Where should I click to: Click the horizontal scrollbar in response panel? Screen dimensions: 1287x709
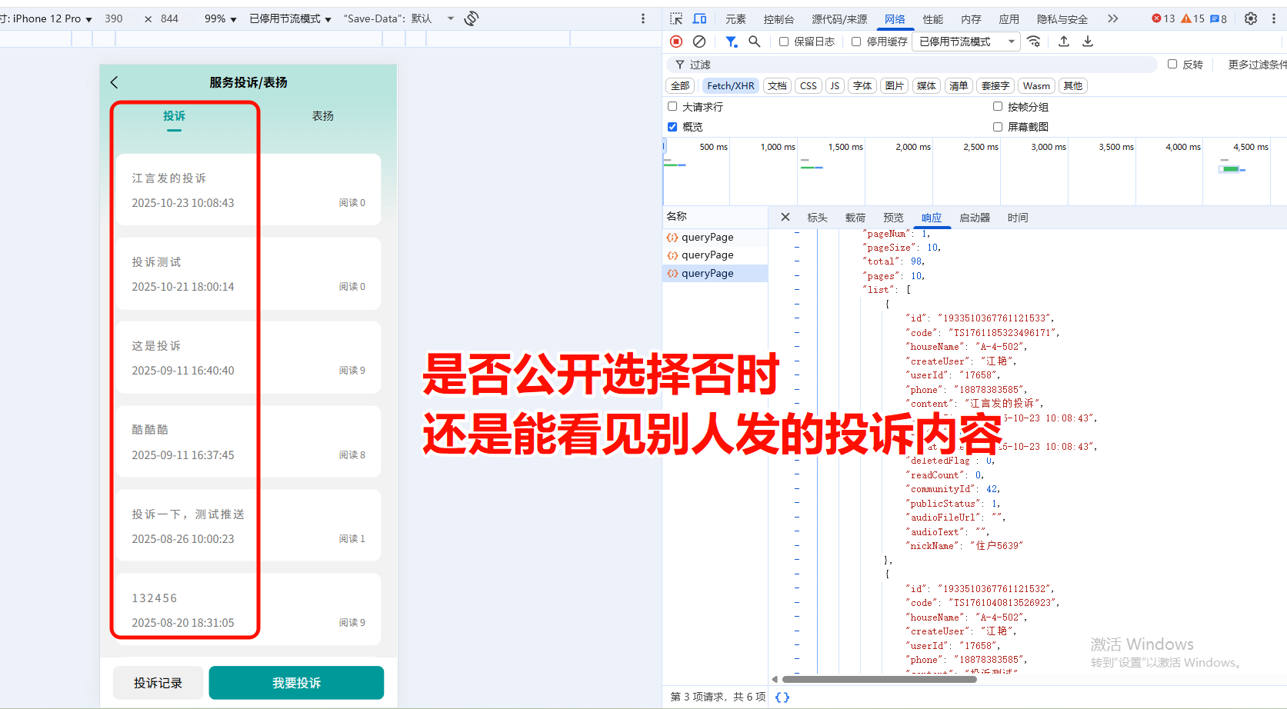(879, 679)
